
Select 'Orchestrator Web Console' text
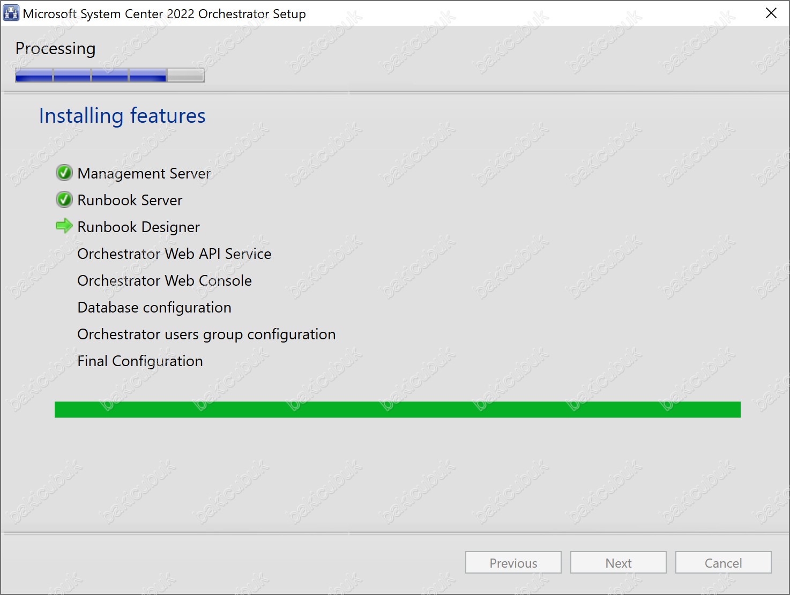[x=165, y=280]
